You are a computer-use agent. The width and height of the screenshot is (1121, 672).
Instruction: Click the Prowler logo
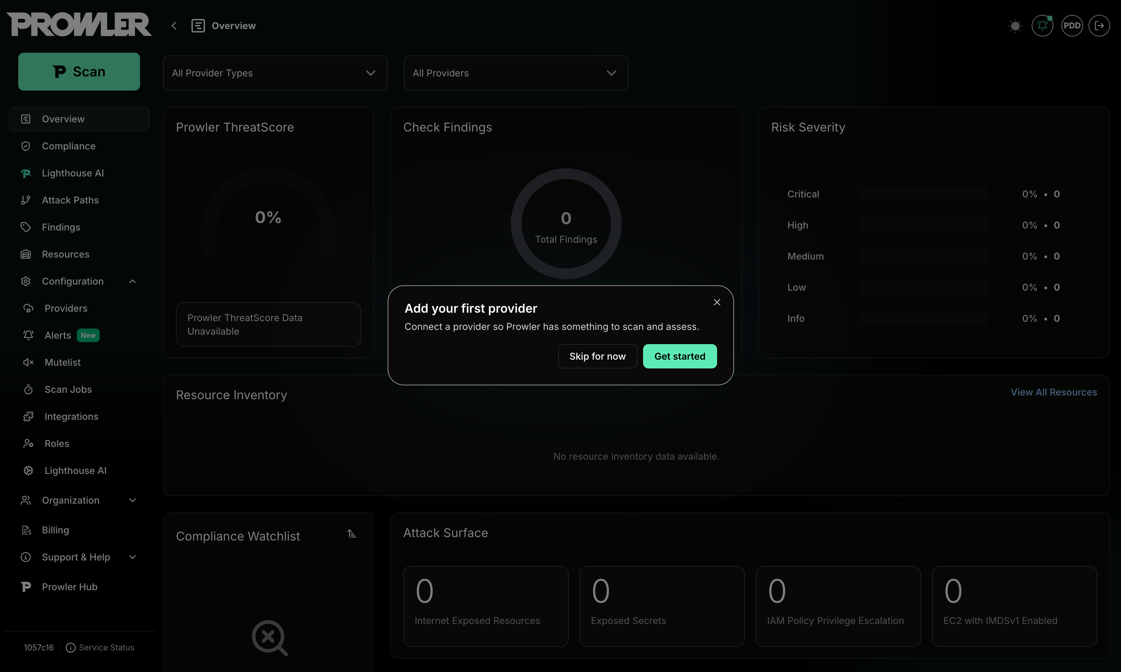tap(79, 24)
